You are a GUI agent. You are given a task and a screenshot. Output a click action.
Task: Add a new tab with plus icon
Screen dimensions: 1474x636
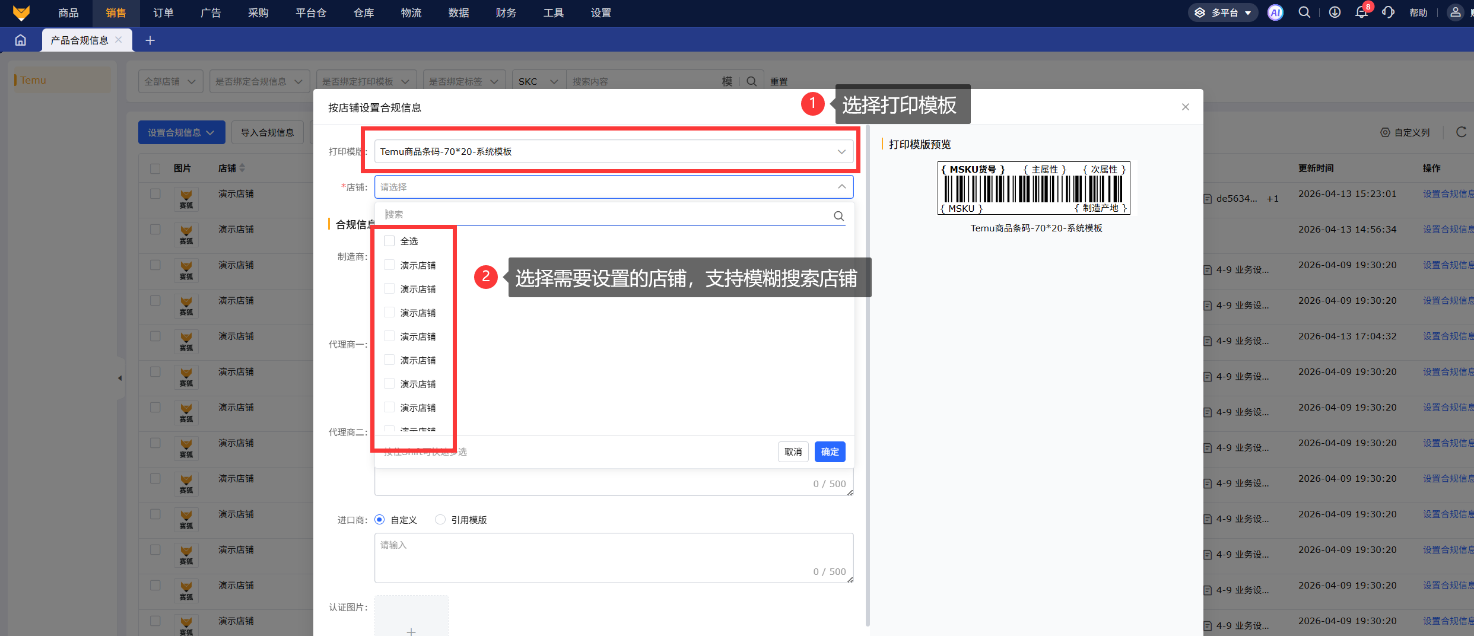[x=150, y=40]
